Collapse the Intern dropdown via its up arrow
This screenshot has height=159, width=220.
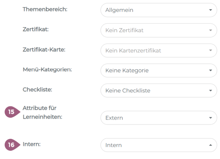point(210,145)
